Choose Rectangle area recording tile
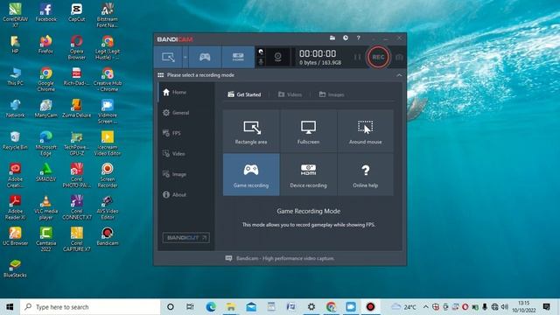This screenshot has width=560, height=315. tap(251, 131)
